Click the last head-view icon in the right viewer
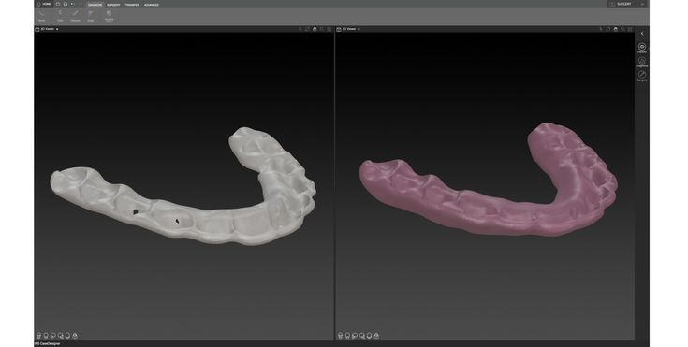Viewport: 688px width, 347px height. pyautogui.click(x=376, y=336)
